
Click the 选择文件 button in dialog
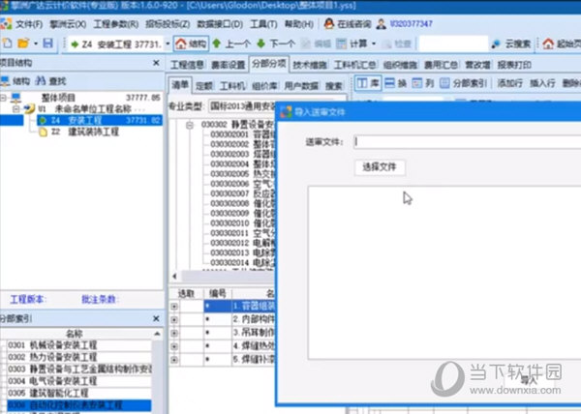click(x=380, y=167)
